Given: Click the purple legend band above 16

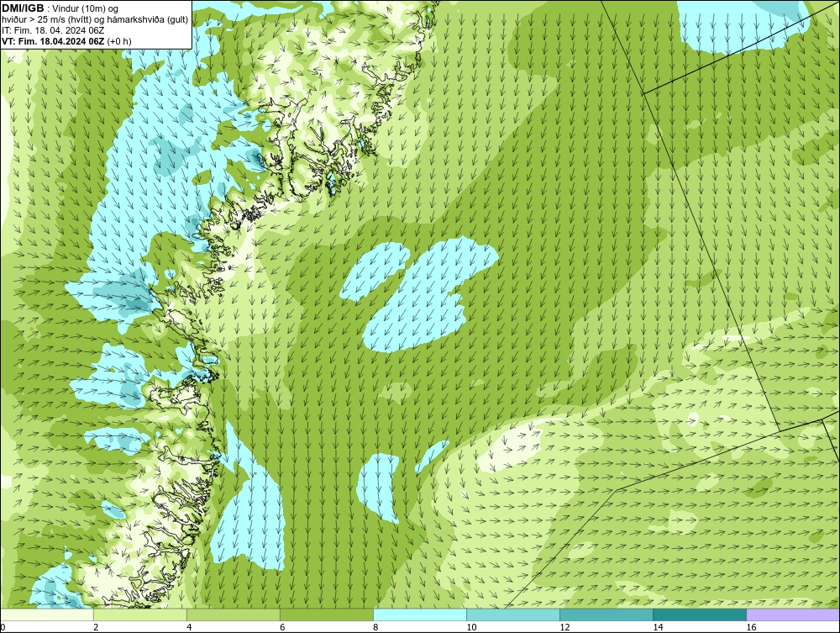Looking at the screenshot, I should click(x=793, y=615).
